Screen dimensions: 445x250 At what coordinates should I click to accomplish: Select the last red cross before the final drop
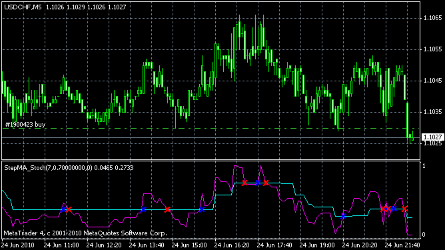[x=405, y=209]
